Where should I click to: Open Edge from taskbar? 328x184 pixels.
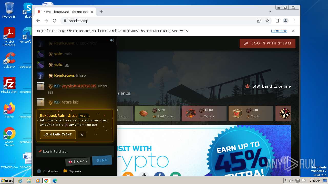(55, 181)
